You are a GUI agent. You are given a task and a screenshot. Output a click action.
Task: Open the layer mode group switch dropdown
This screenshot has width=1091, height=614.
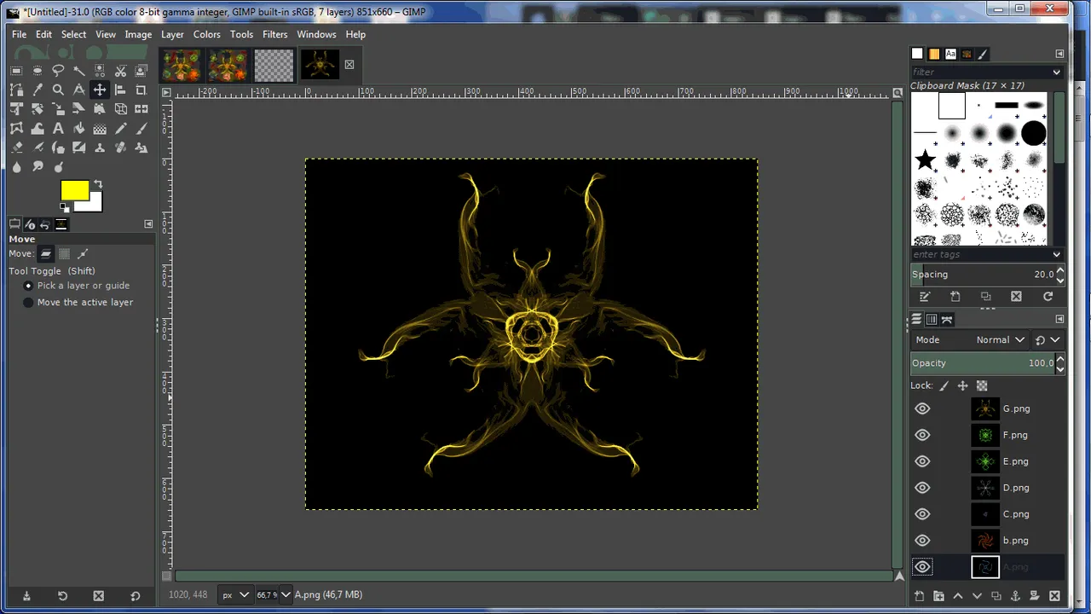1048,339
